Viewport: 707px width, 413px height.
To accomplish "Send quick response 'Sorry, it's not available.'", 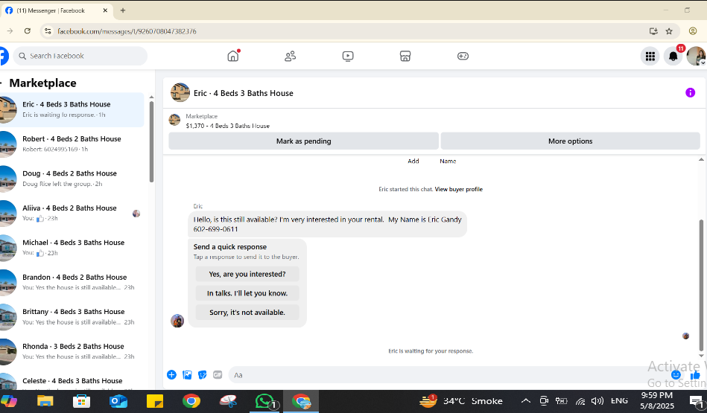I will coord(247,312).
